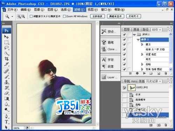175x131 pixels.
Task: Toggle the resize-windows-to-fit checkbox
Action: coord(31,16)
